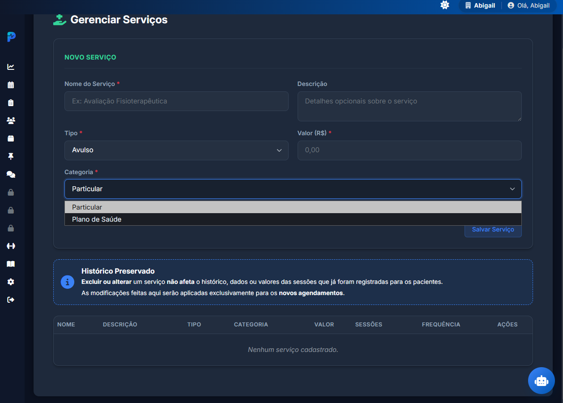Open the thumbtack pin sidebar icon
Image resolution: width=563 pixels, height=403 pixels.
[x=11, y=156]
